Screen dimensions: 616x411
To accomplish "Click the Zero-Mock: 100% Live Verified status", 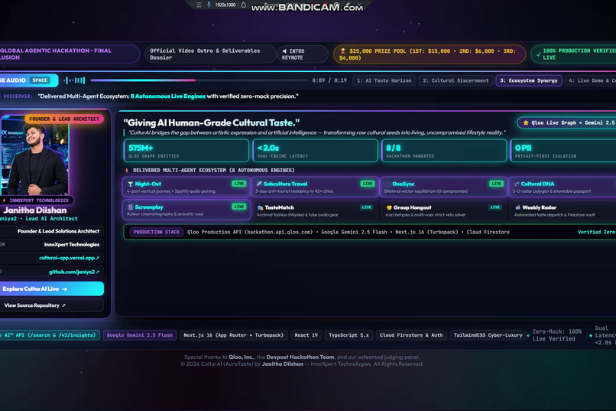I will click(556, 335).
